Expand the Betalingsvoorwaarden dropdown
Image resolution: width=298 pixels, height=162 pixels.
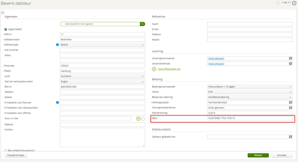tap(250, 87)
